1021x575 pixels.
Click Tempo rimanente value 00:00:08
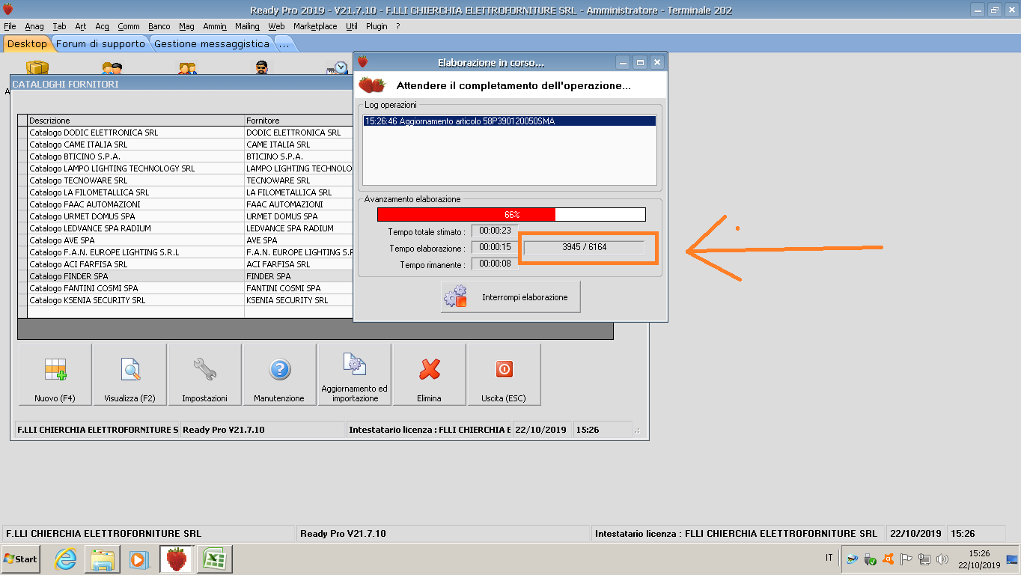click(495, 264)
